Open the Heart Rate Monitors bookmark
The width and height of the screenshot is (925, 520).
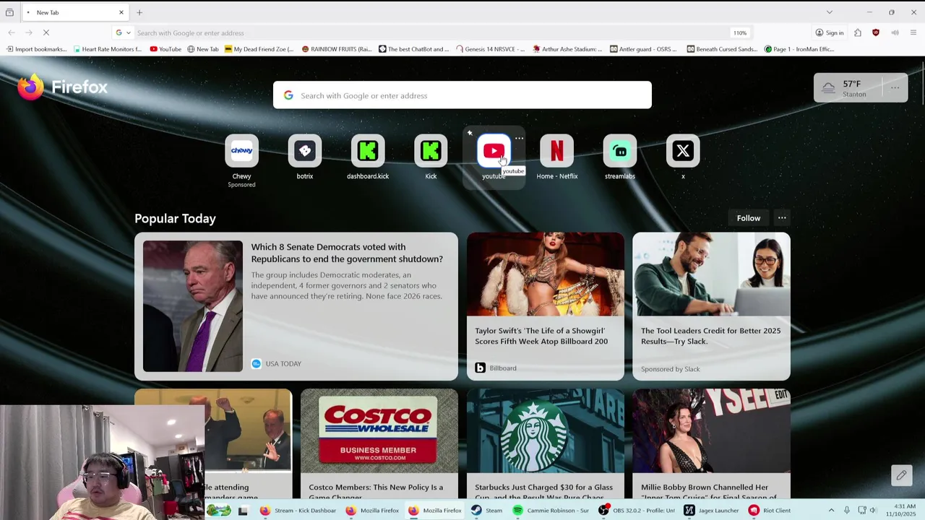click(108, 49)
